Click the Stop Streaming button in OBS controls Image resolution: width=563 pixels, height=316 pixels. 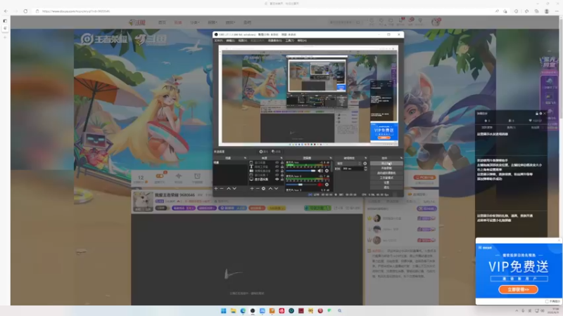point(386,164)
